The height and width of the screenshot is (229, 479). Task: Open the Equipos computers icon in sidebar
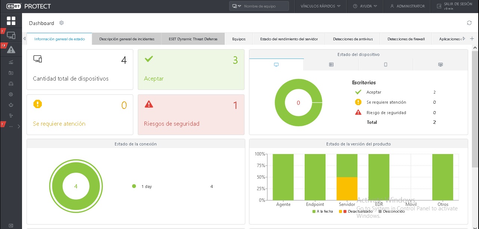coord(10,35)
